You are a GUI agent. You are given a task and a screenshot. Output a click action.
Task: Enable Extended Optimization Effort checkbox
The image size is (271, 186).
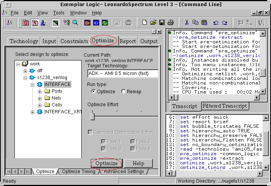(x=90, y=132)
